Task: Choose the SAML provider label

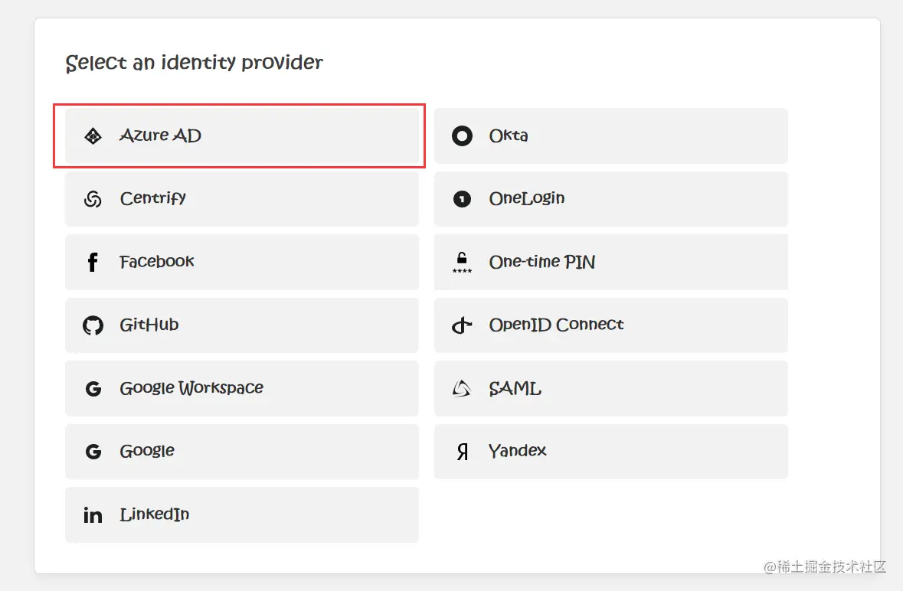Action: coord(515,388)
